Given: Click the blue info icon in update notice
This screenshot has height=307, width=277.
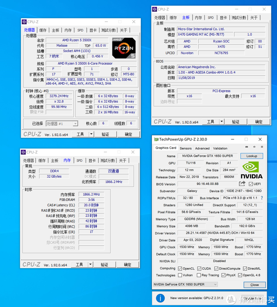Looking at the screenshot, I should click(160, 298).
